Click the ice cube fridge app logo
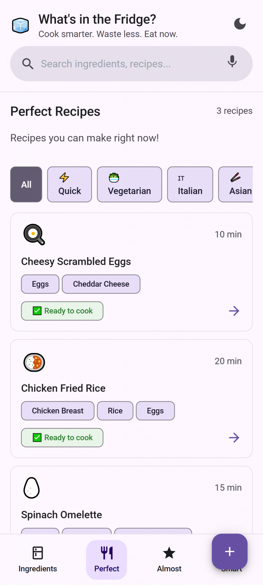Image resolution: width=263 pixels, height=585 pixels. [21, 25]
